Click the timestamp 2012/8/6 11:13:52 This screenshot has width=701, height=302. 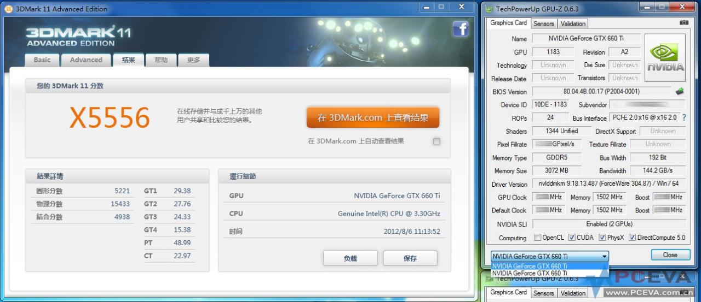pos(412,232)
